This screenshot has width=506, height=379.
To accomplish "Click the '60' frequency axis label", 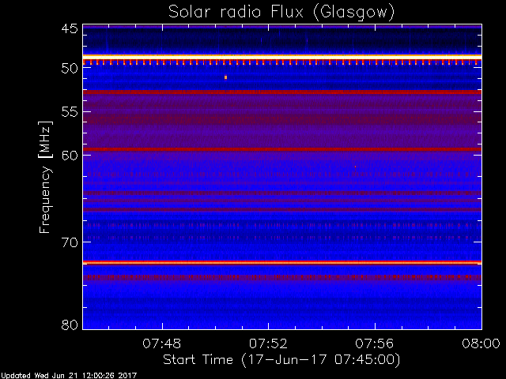I will point(70,156).
